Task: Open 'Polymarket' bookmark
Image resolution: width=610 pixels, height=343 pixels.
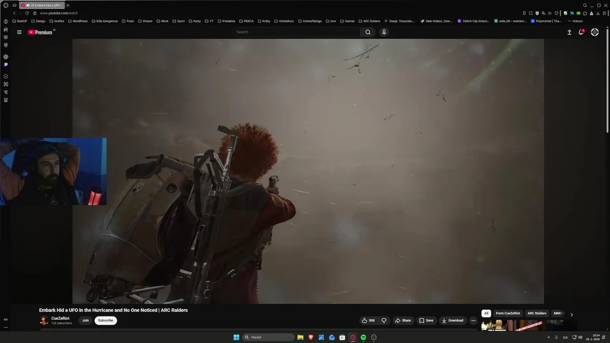Action: pos(547,21)
